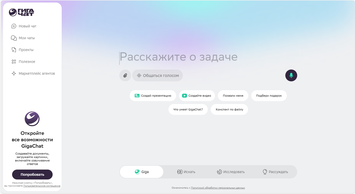Click the purple GigaChat promo logo
Image resolution: width=355 pixels, height=194 pixels.
point(32,119)
